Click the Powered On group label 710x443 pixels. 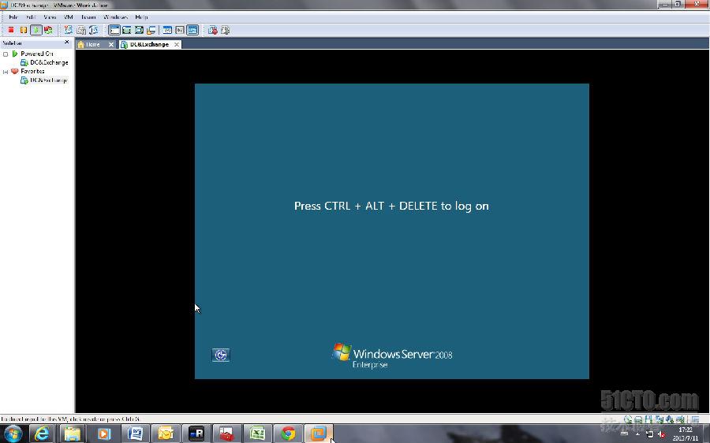pos(36,54)
